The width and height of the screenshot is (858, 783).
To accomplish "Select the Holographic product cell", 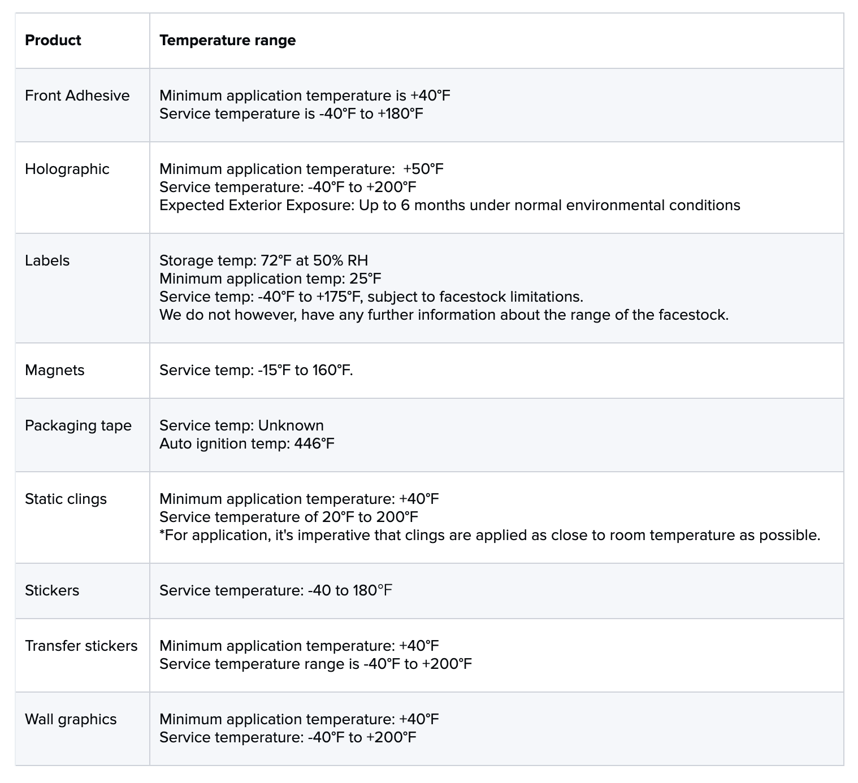I will coord(67,169).
